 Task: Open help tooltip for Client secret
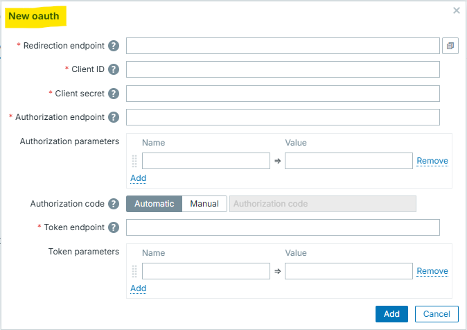pos(114,94)
